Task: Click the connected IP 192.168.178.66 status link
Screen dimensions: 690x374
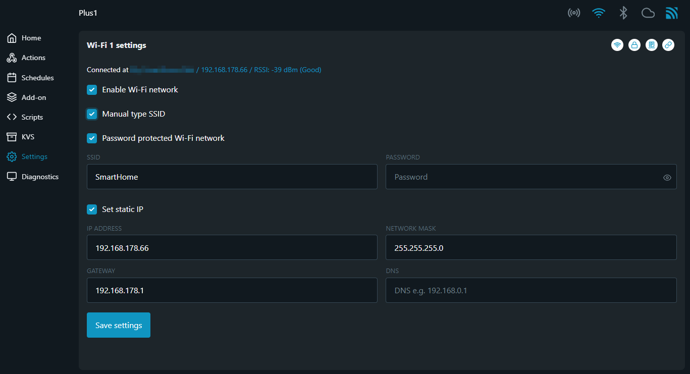Action: [224, 70]
